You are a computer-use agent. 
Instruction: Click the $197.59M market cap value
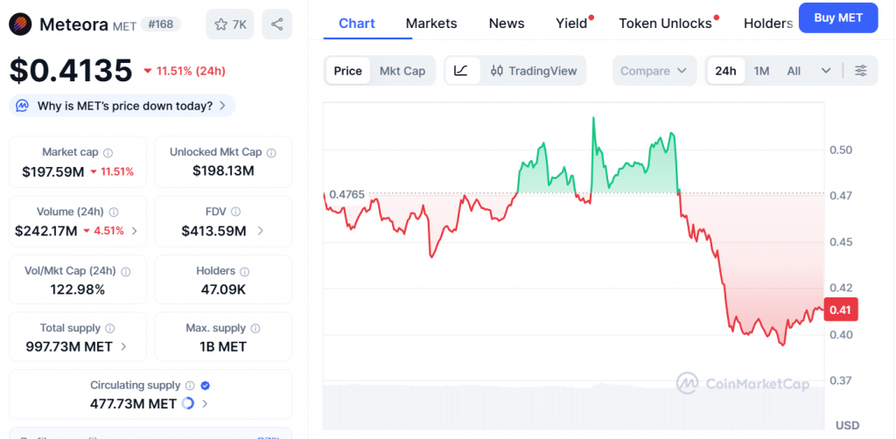(x=53, y=171)
